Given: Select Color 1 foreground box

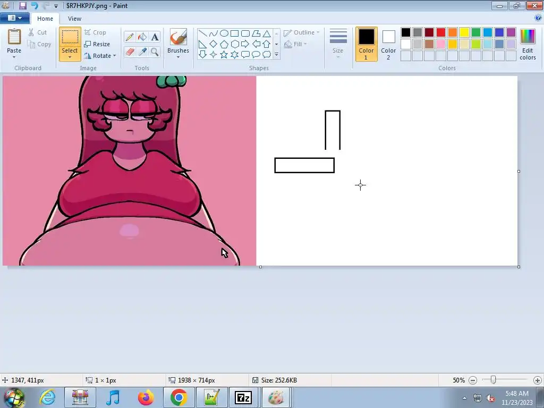Looking at the screenshot, I should click(x=367, y=44).
